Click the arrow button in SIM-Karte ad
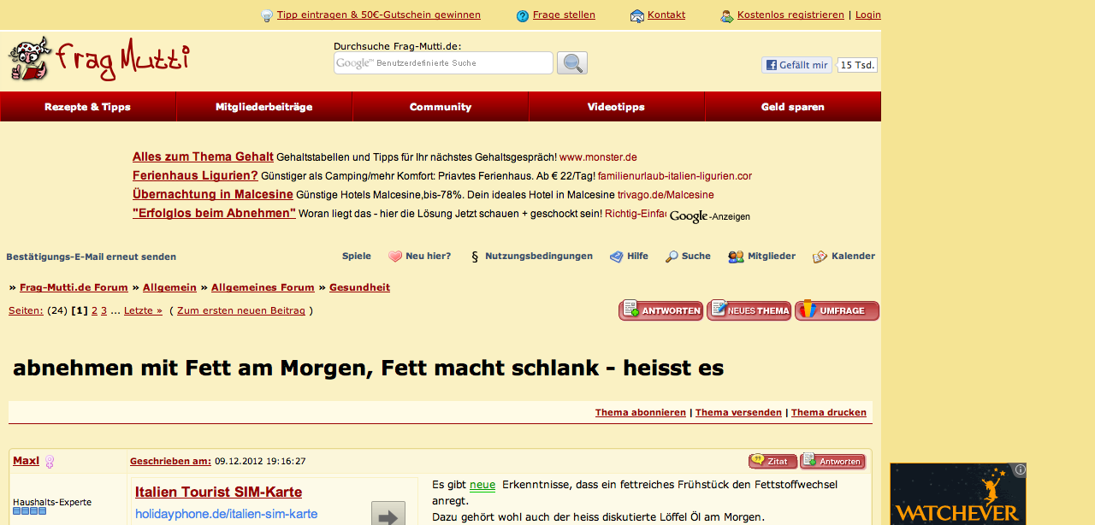Screen dimensions: 1095x525 click(x=388, y=515)
